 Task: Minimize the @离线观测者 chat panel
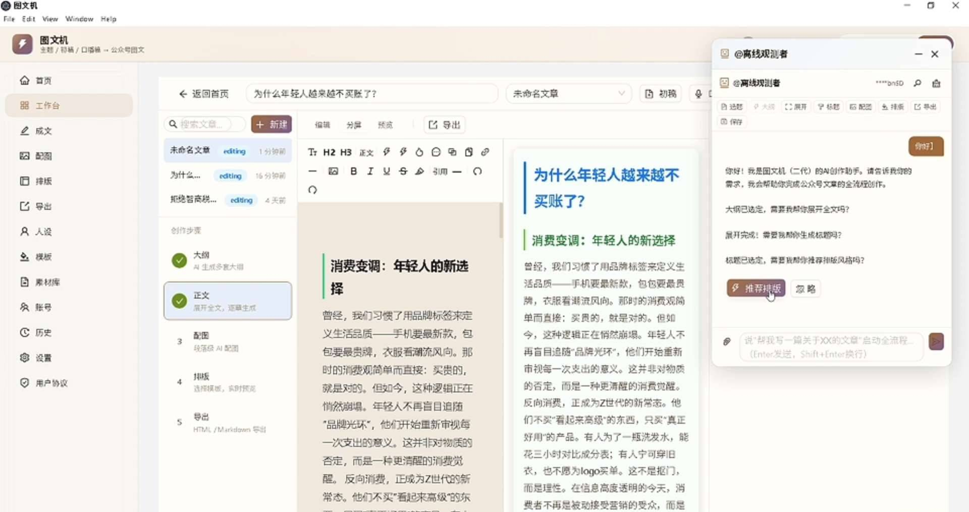919,54
